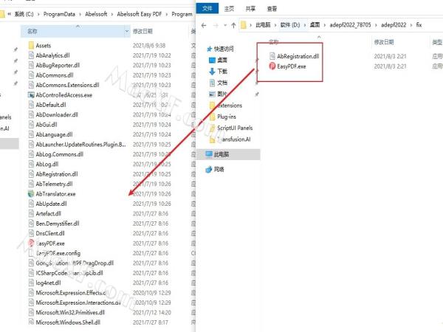This screenshot has height=332, width=443.
Task: Go back using the left arrow
Action: coord(204,25)
